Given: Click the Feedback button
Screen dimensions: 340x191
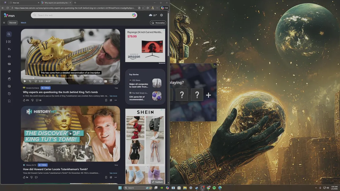Looking at the screenshot, I should [157, 182].
